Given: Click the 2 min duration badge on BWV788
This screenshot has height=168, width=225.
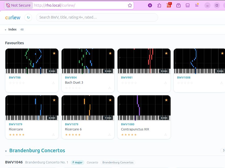Looking at the screenshot, I should tap(52, 71).
